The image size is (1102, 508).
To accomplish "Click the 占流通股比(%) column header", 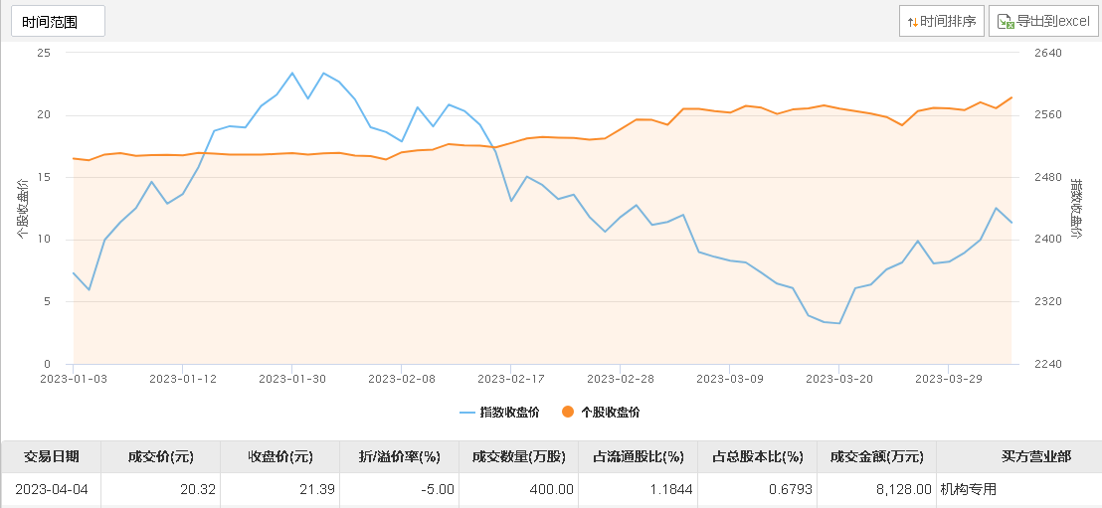I will (x=638, y=456).
